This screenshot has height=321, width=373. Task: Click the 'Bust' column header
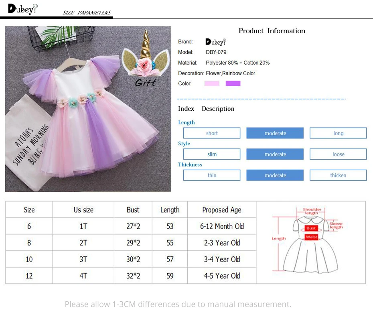click(x=133, y=209)
